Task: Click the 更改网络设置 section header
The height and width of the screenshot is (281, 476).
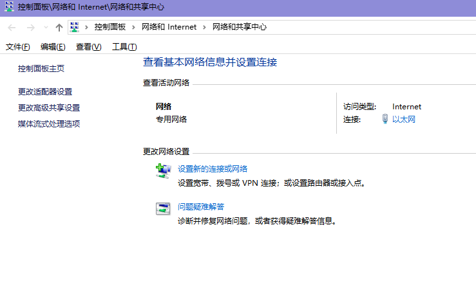Action: pyautogui.click(x=166, y=152)
